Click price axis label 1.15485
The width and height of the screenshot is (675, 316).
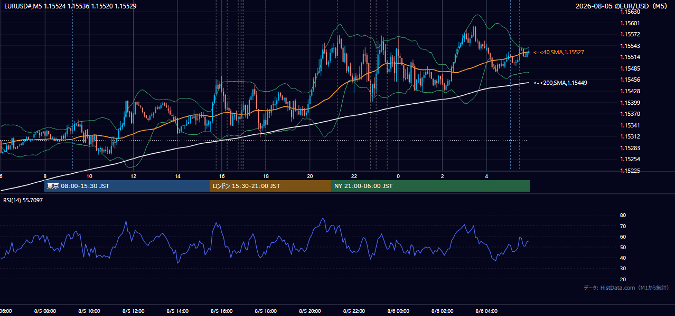630,68
